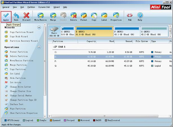Click the left sidebar vertical scrollbar thumb
The width and height of the screenshot is (173, 127).
point(45,61)
